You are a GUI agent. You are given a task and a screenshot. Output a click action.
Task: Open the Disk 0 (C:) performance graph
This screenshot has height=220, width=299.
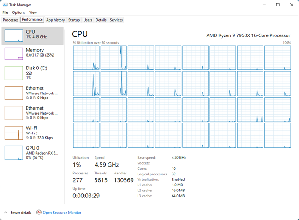coord(13,73)
